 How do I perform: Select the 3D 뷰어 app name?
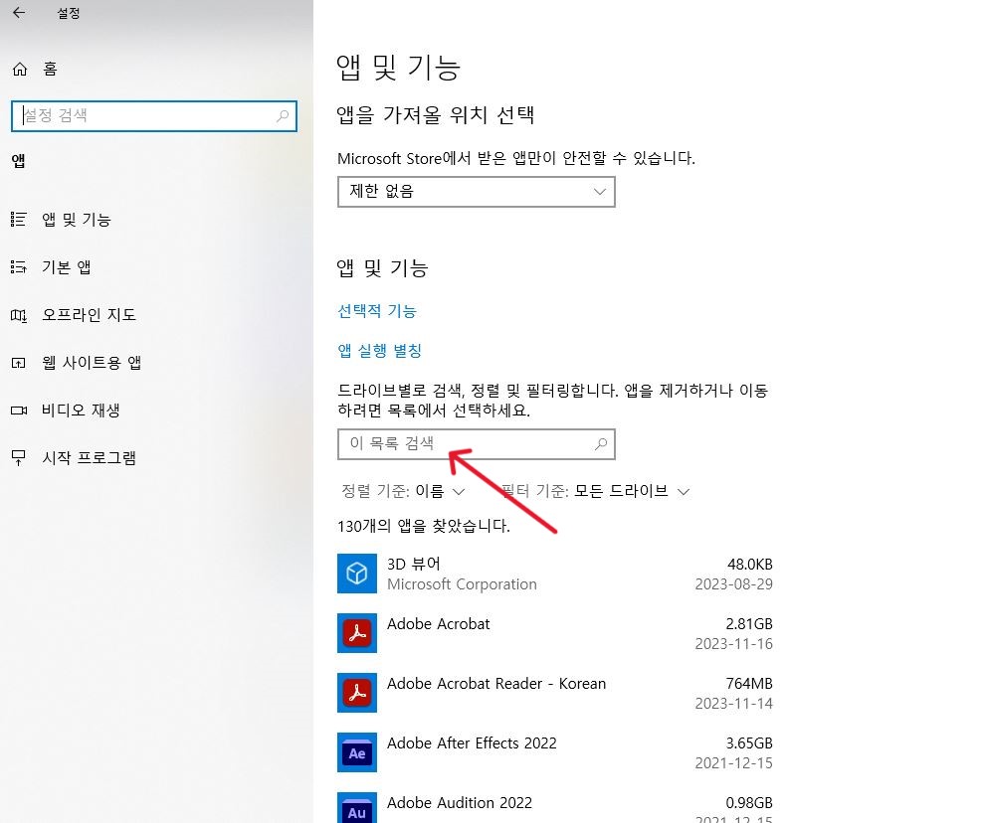click(414, 564)
